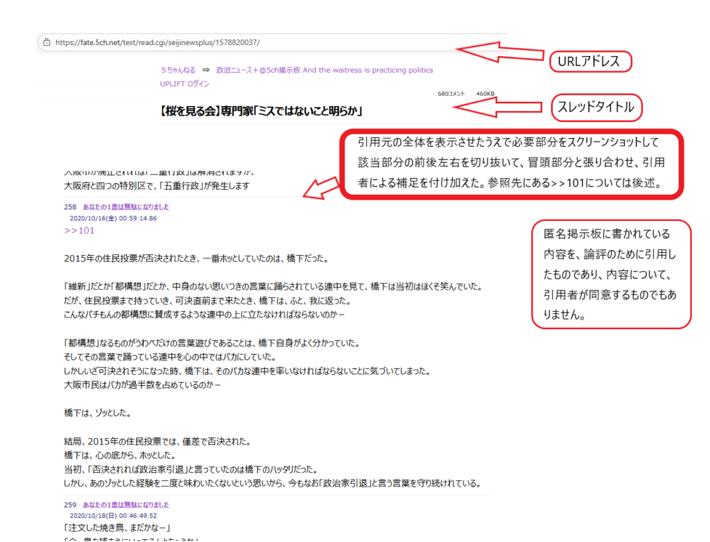The image size is (710, 542).
Task: Click the poster name on post 258
Action: [x=126, y=207]
